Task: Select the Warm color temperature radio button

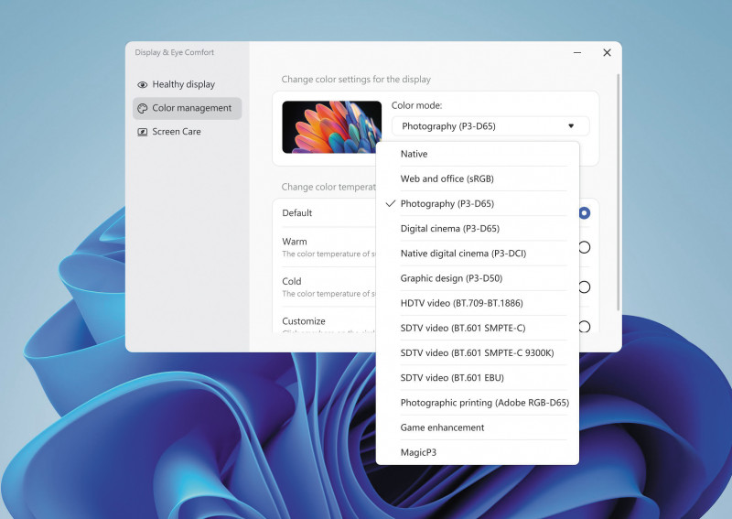Action: [x=584, y=247]
